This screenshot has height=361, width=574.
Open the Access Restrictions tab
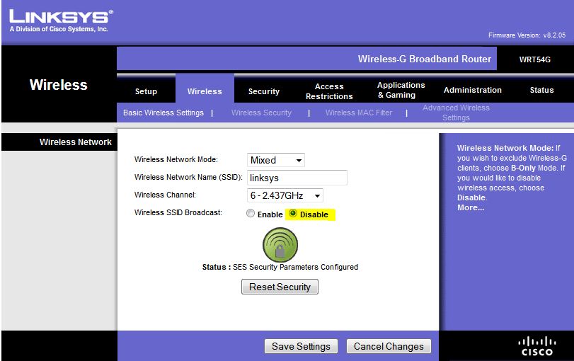coord(329,91)
